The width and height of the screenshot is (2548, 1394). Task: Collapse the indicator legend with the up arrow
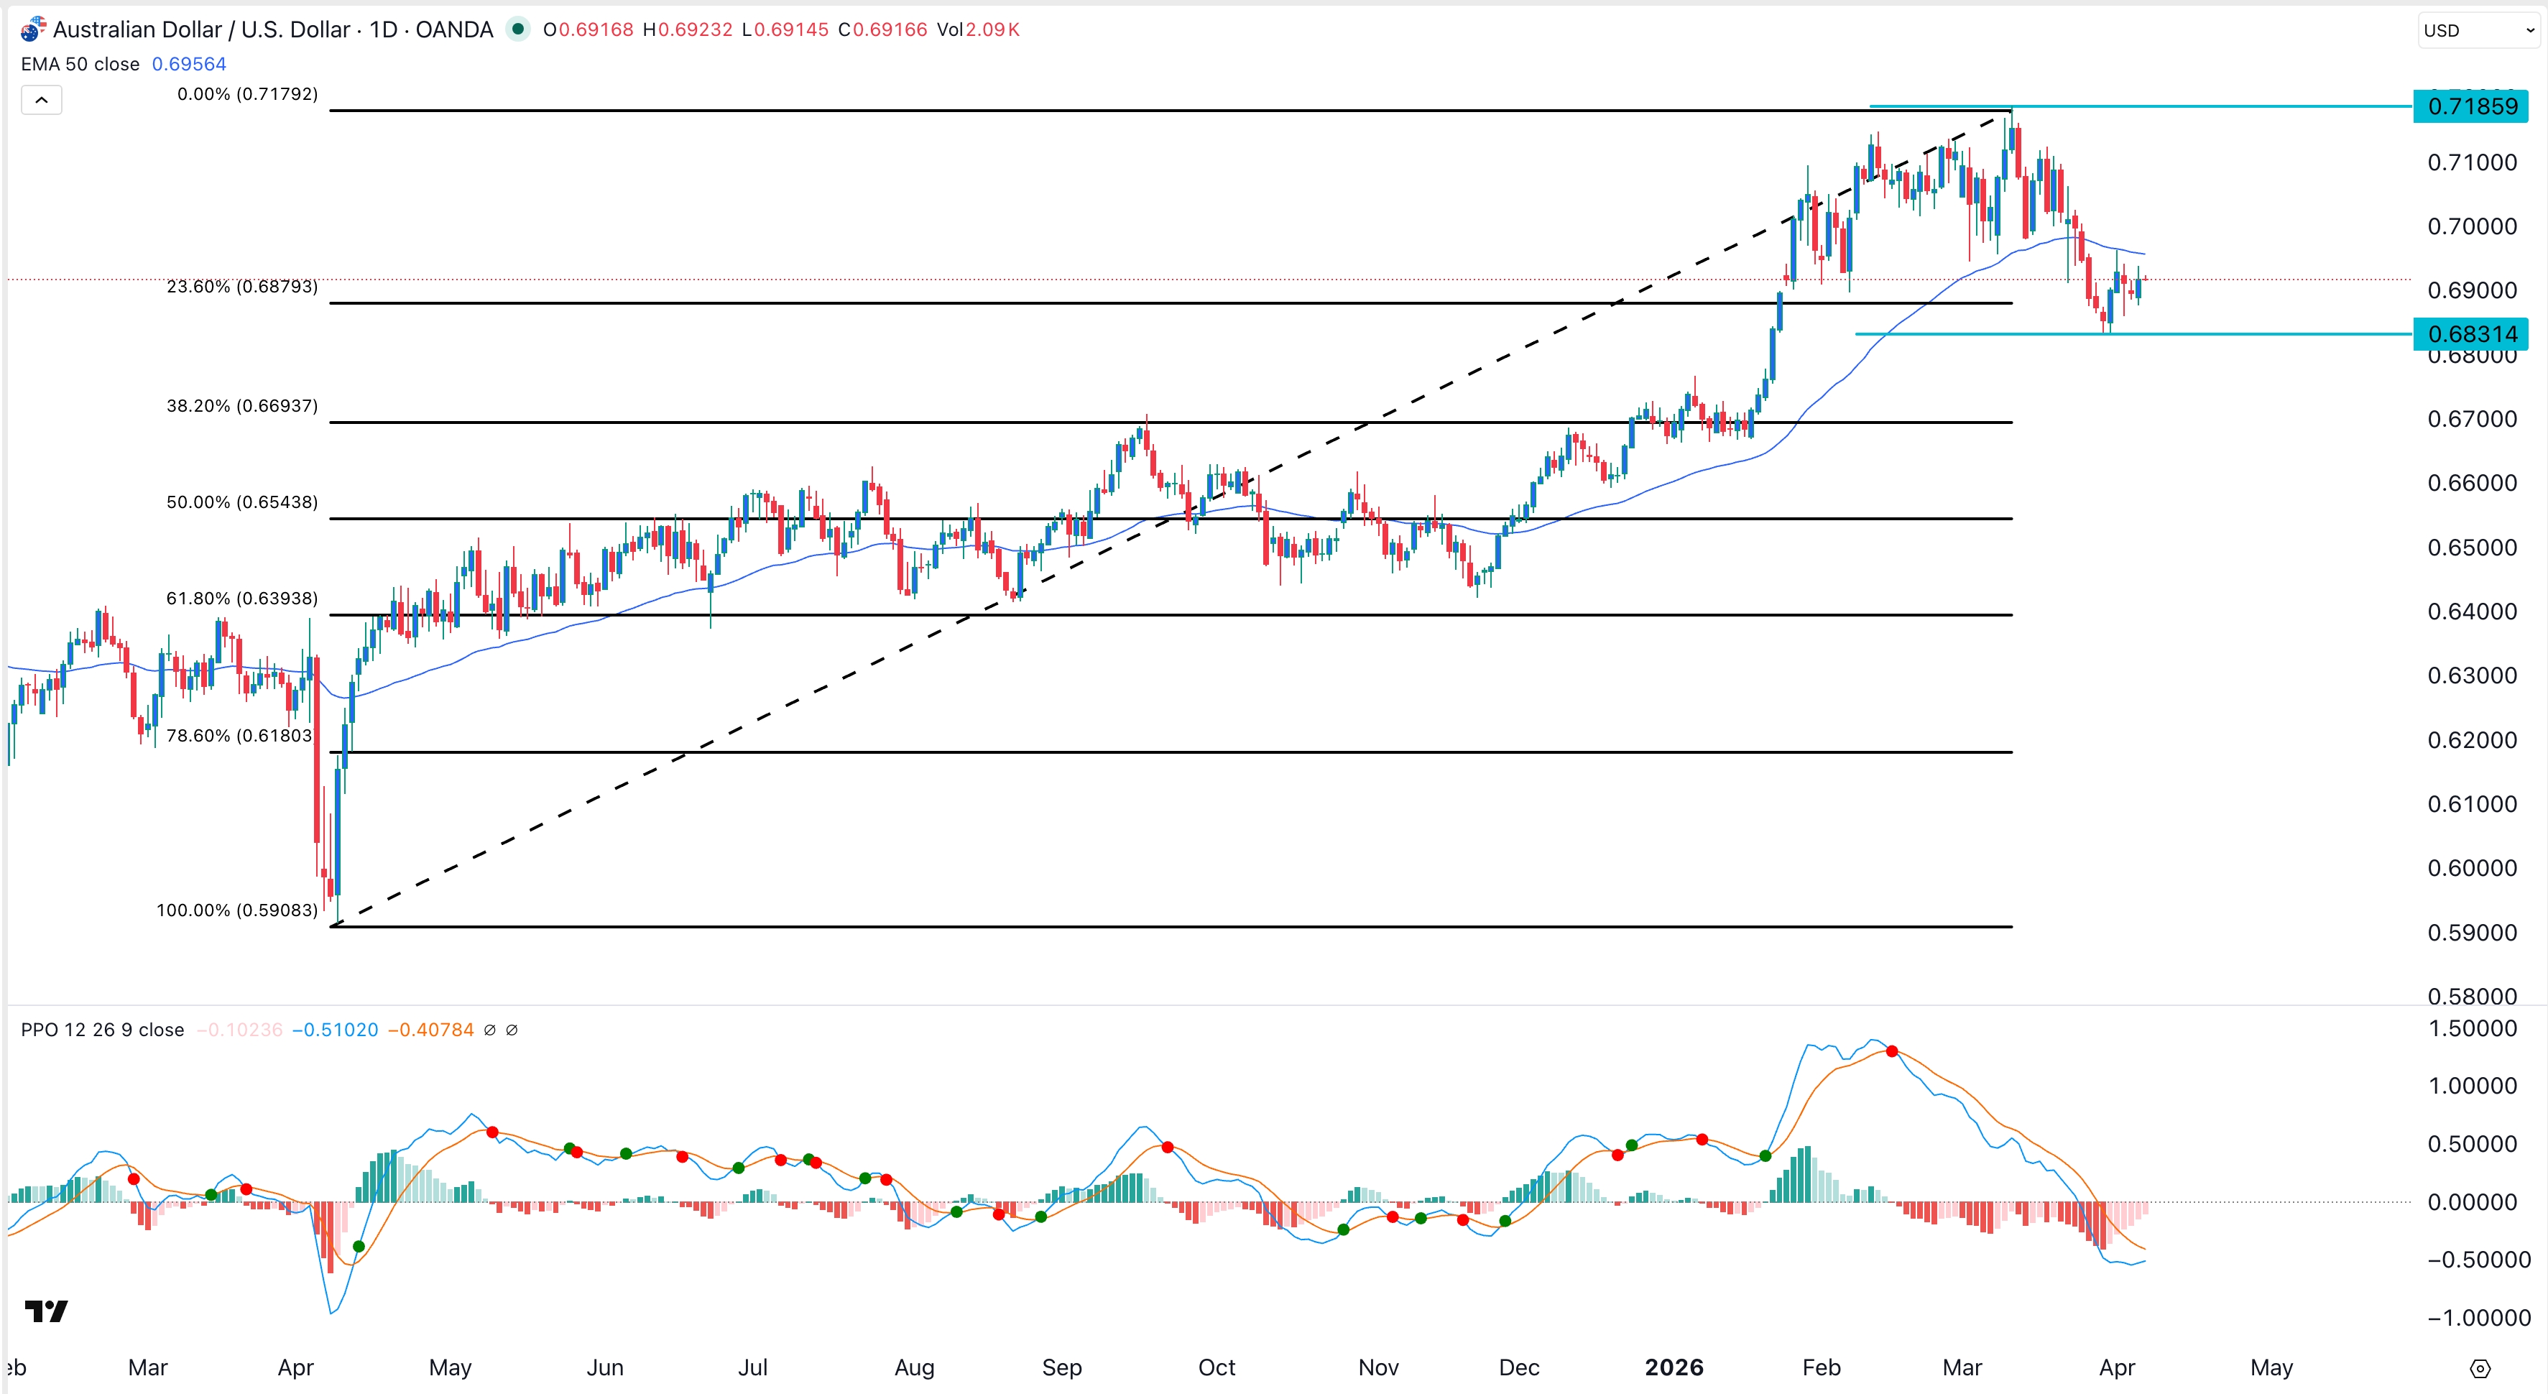coord(40,99)
